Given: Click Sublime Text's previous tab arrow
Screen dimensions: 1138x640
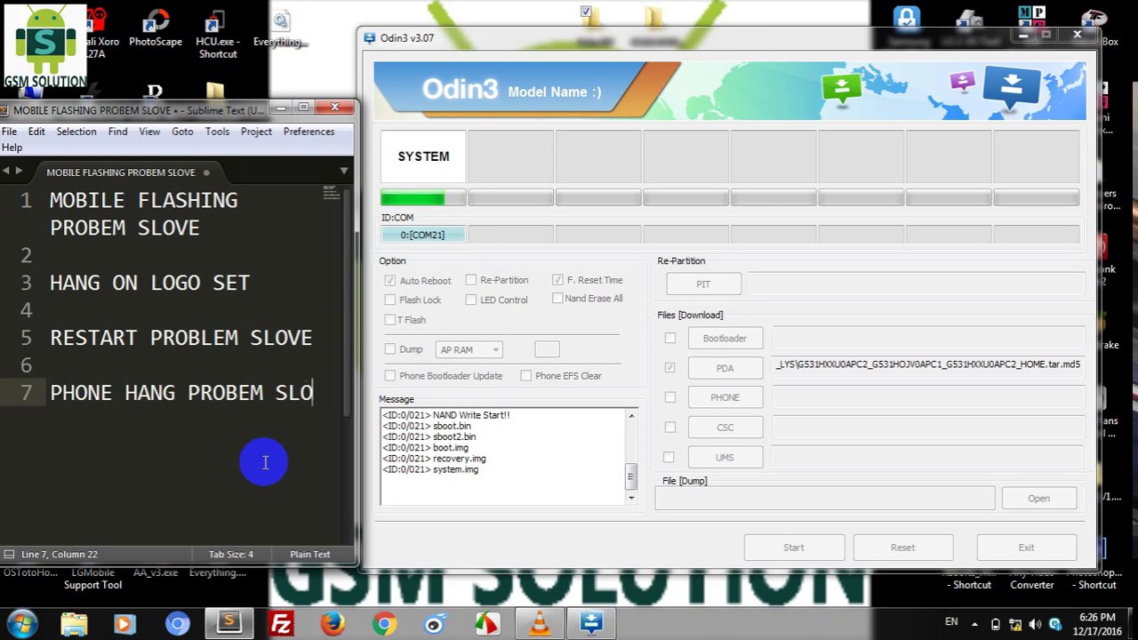Looking at the screenshot, I should click(6, 171).
